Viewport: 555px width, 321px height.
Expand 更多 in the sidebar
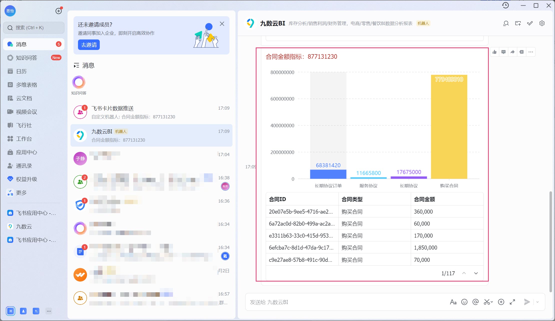coord(34,193)
